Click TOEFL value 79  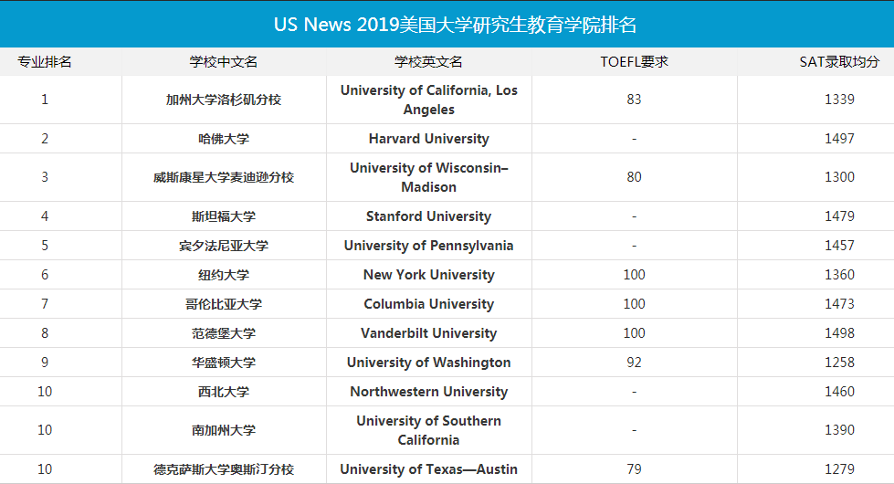[x=634, y=469]
